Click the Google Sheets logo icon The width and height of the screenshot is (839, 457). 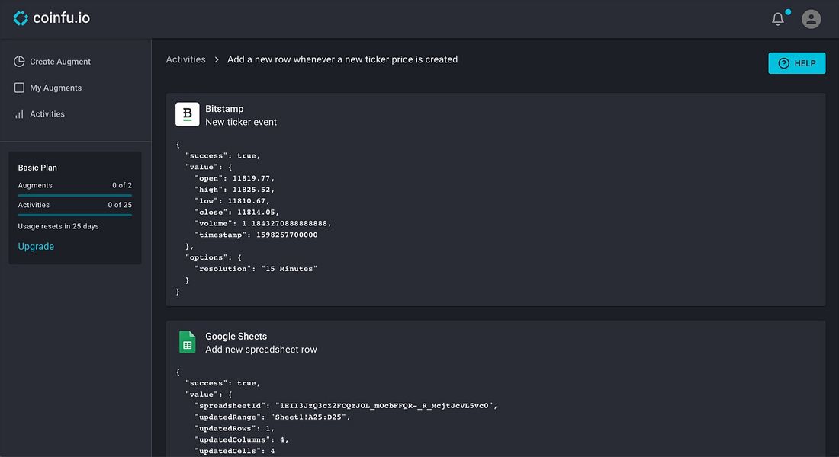[188, 342]
